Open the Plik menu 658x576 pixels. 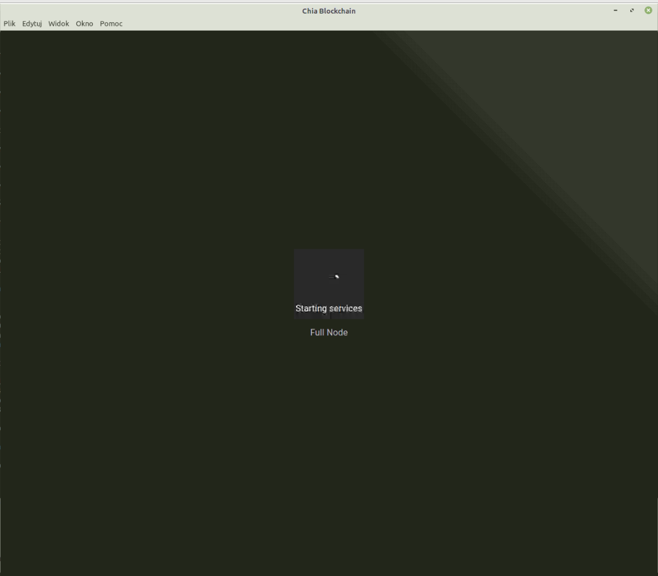tap(9, 23)
